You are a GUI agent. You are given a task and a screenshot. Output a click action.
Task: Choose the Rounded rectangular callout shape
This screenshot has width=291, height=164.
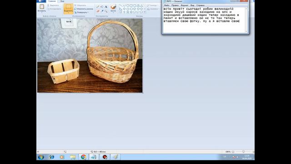(135, 12)
